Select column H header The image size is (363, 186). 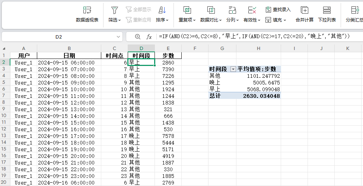point(259,49)
